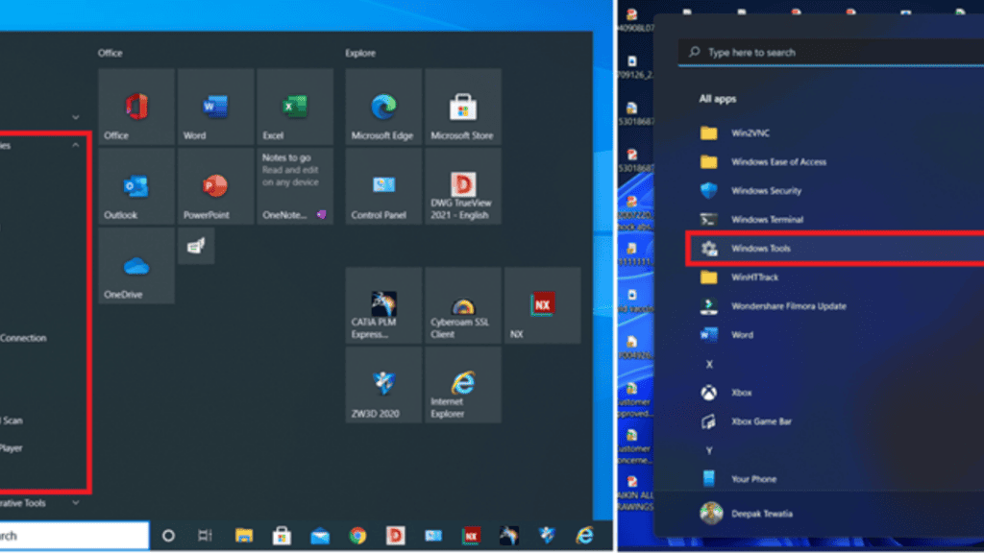Open Control Panel icon on taskbar

click(433, 536)
